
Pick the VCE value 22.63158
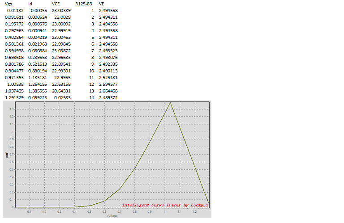click(x=61, y=84)
